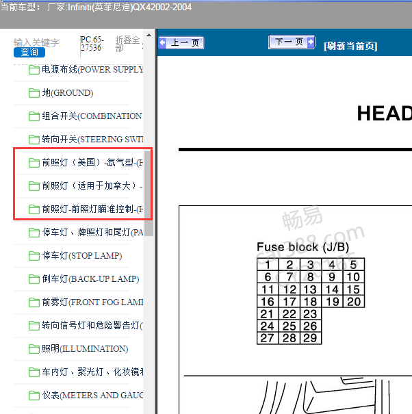Open folder icon for 转向信号灯和危险警告灯
Viewport: 412px width, 414px height.
point(34,326)
